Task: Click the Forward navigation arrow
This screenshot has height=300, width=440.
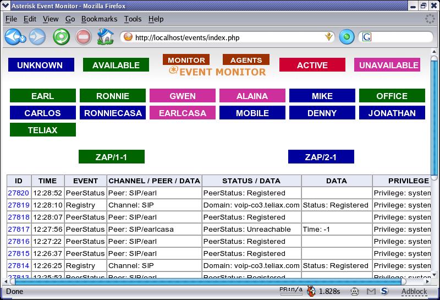Action: coord(37,37)
